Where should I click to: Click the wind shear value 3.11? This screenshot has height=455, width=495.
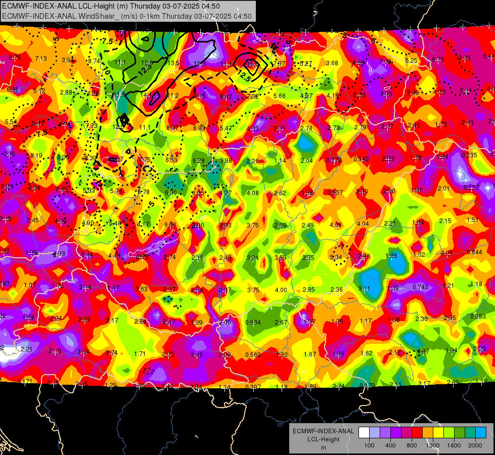[365, 289]
